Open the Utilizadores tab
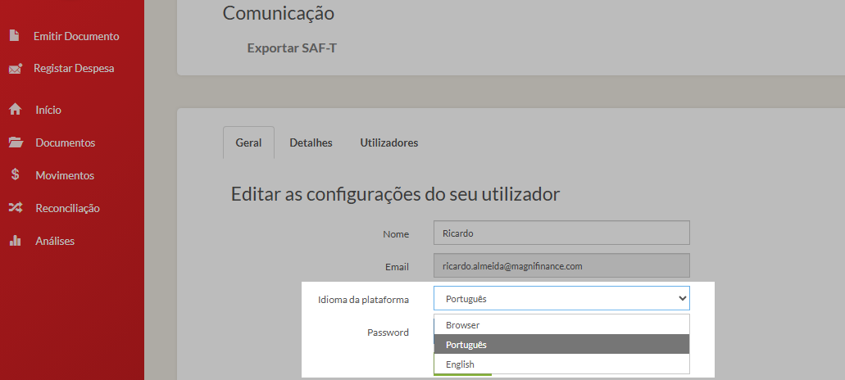Viewport: 845px width, 380px height. [389, 142]
